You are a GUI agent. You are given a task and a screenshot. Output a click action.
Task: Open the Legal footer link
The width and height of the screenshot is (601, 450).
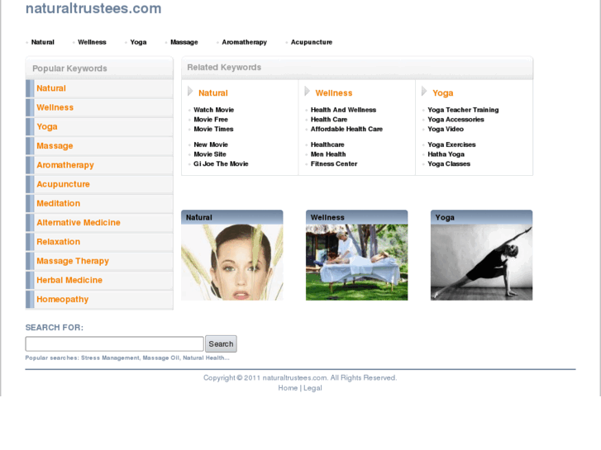tap(312, 388)
